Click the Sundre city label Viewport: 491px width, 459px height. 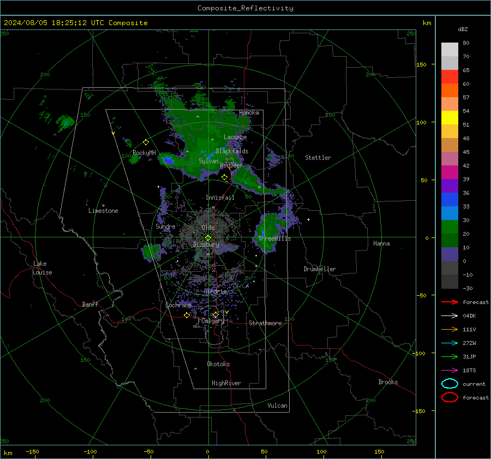point(165,226)
